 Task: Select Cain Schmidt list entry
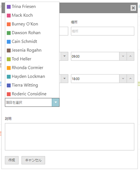pos(32,41)
